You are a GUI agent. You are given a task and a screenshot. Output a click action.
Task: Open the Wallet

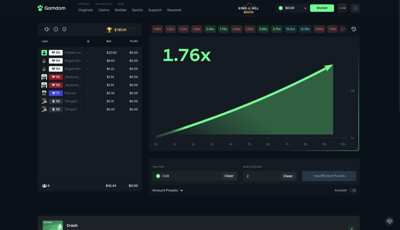pyautogui.click(x=322, y=8)
